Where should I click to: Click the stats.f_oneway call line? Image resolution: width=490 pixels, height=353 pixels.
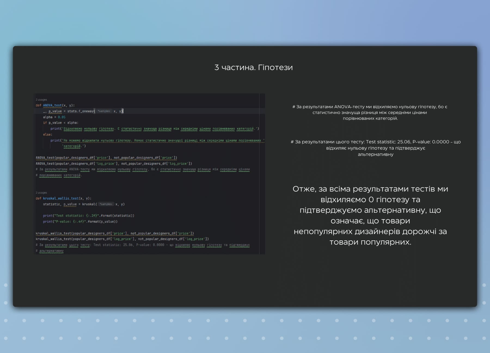(83, 111)
